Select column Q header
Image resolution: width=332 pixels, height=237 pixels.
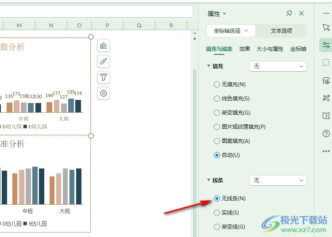(139, 25)
